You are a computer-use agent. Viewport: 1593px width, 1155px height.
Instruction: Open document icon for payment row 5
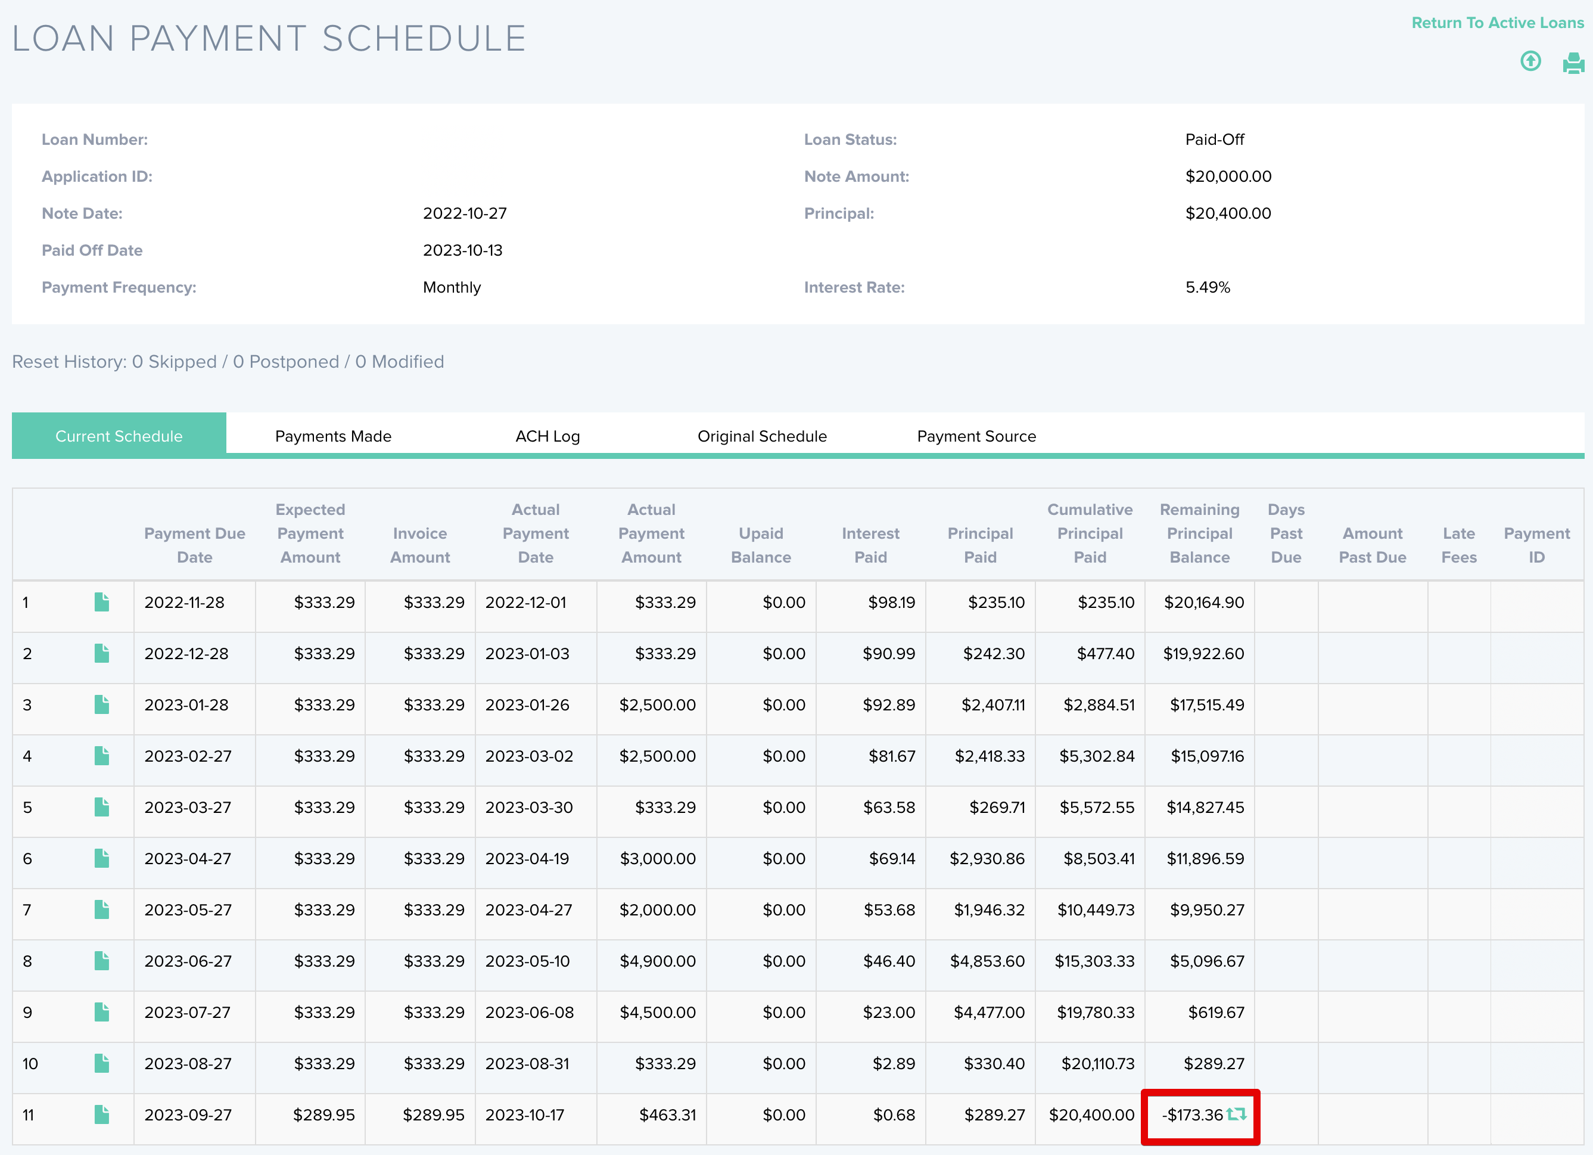(102, 807)
